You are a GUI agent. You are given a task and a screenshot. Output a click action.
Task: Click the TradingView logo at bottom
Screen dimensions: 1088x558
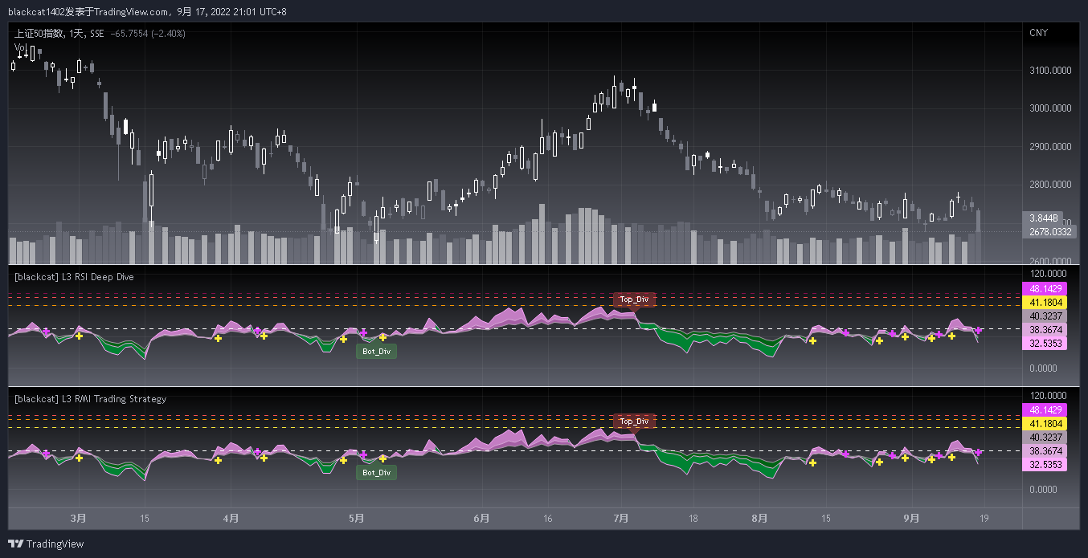[x=46, y=544]
